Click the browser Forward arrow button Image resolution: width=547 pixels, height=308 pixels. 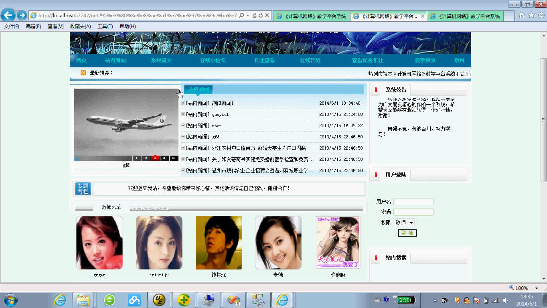[22, 15]
